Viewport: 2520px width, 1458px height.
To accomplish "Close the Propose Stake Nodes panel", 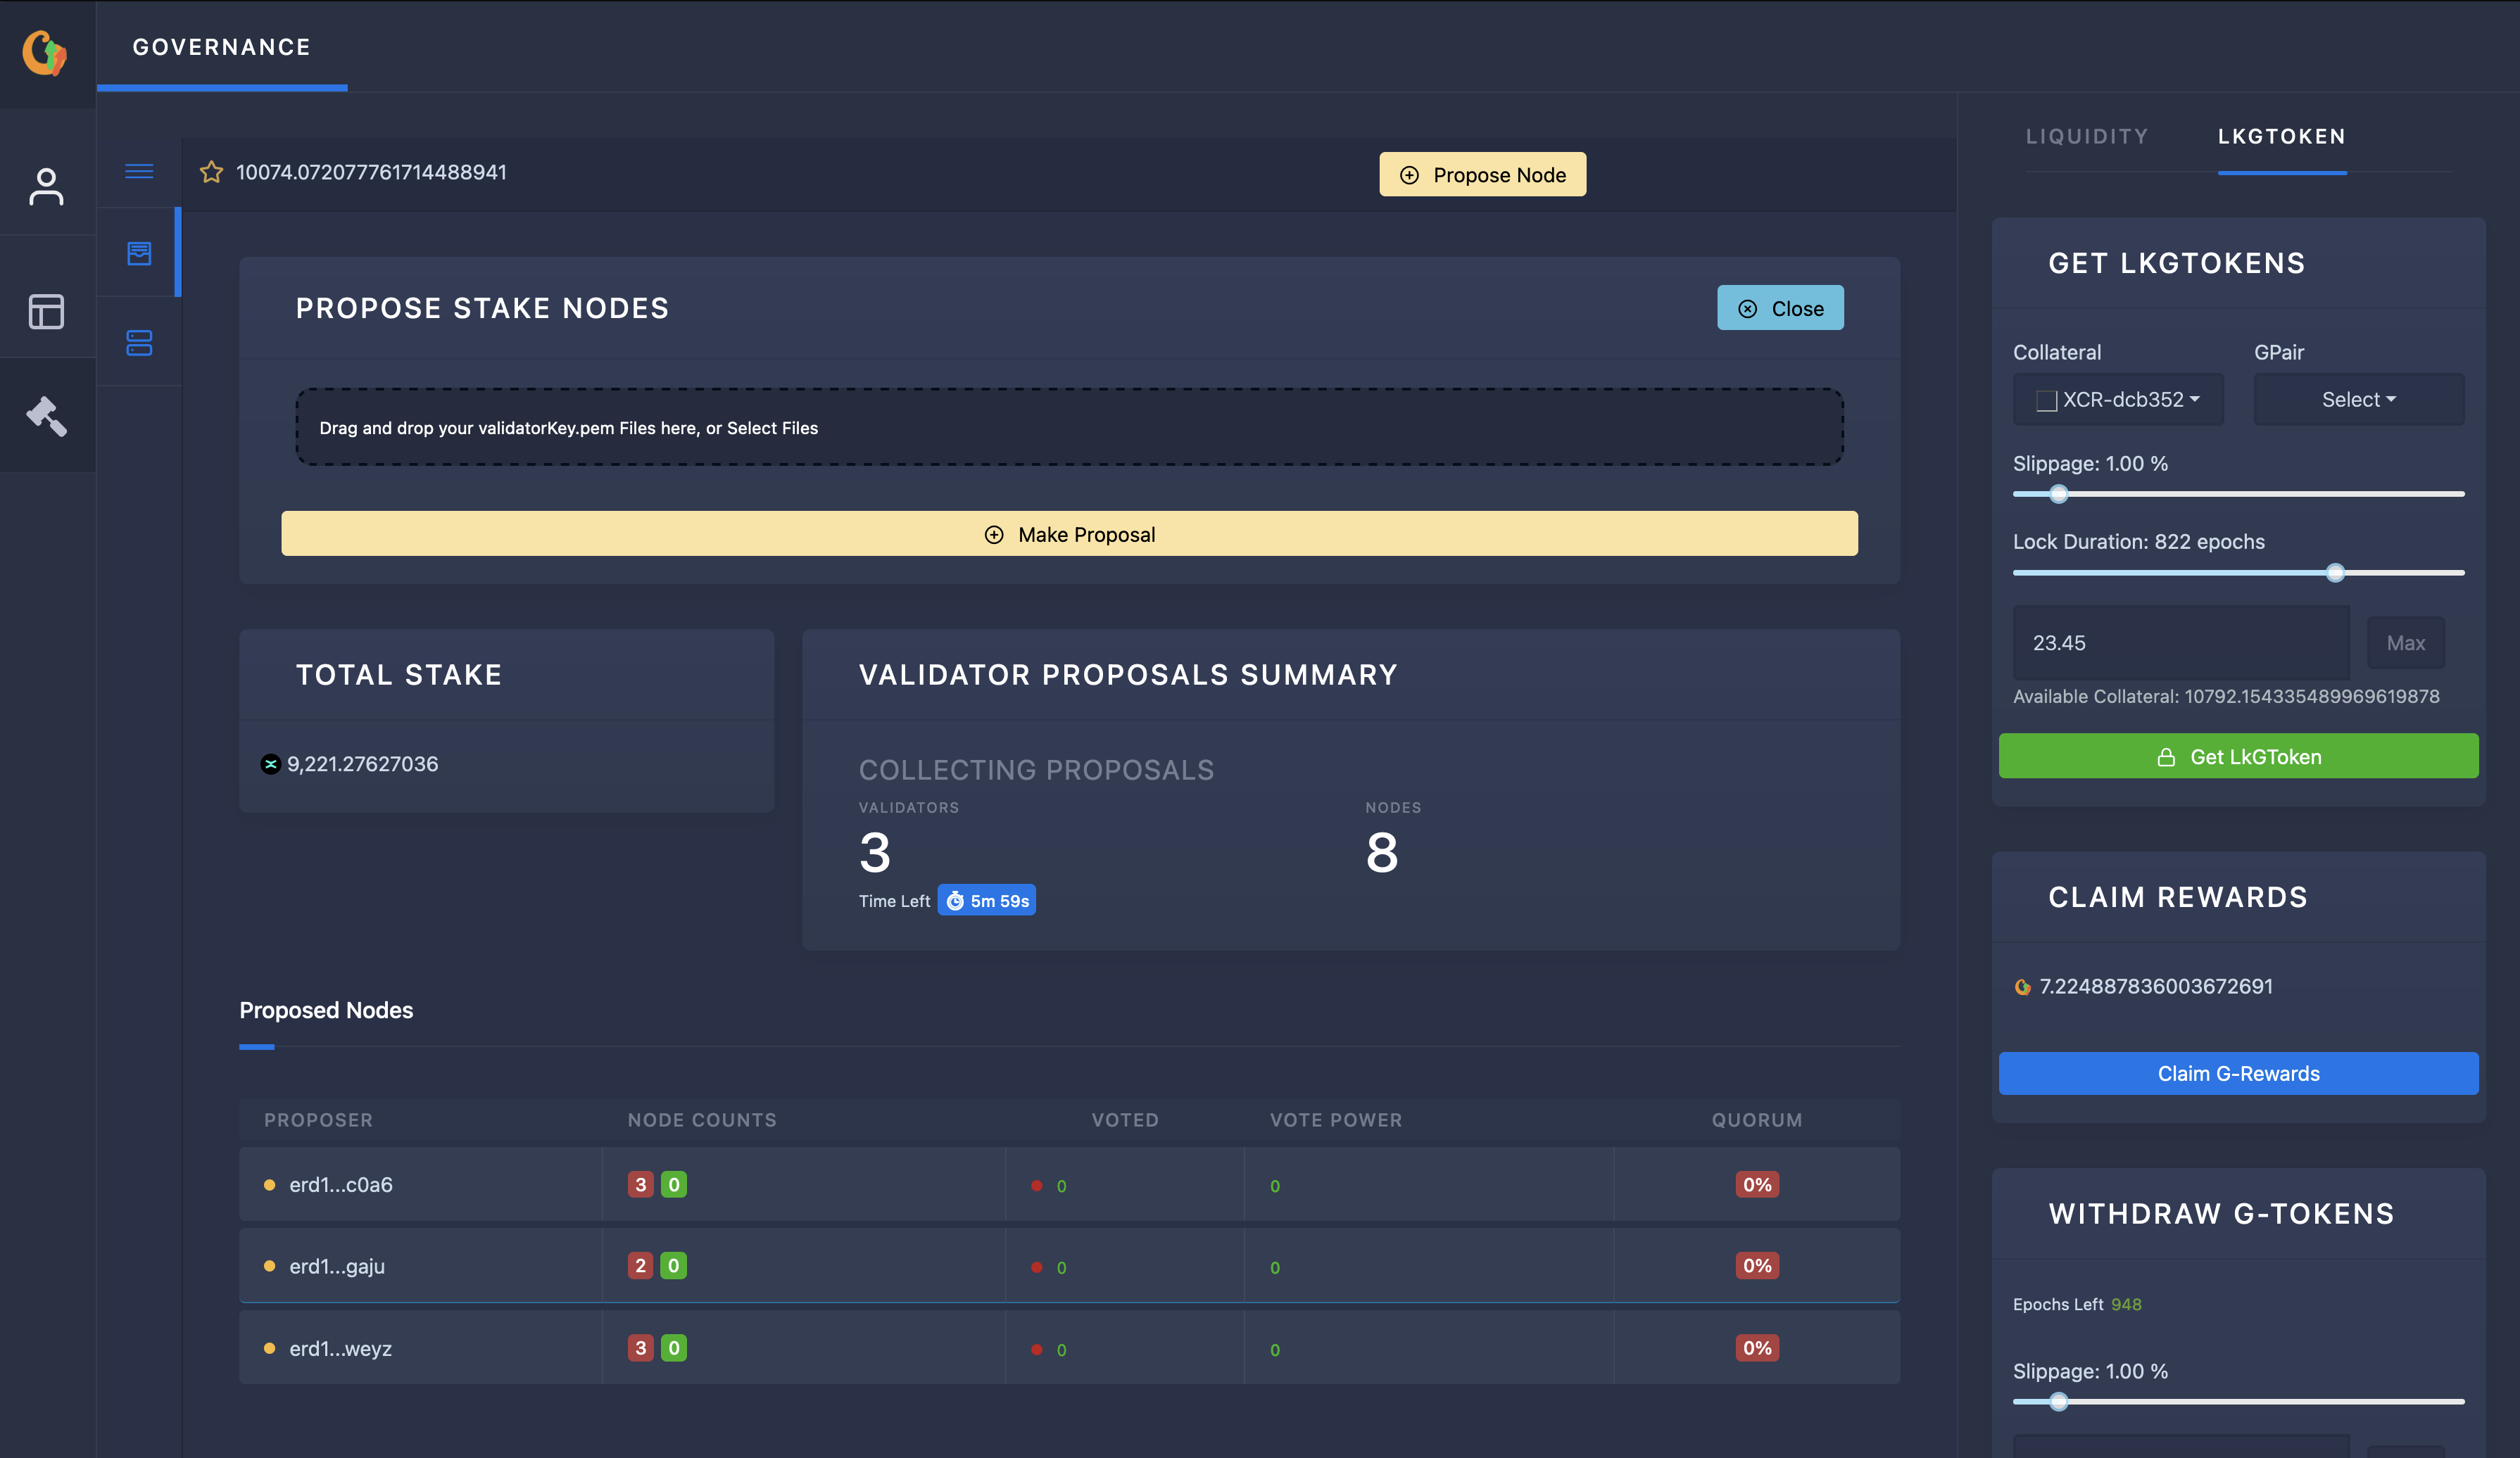I will (x=1780, y=309).
